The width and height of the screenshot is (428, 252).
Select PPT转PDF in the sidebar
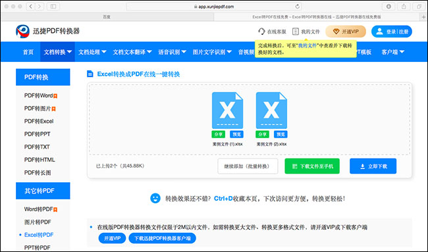coord(37,247)
